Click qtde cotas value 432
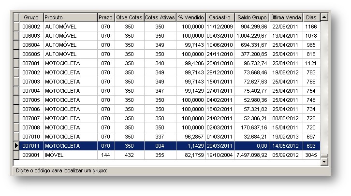This screenshot has width=351, height=196. (x=129, y=155)
